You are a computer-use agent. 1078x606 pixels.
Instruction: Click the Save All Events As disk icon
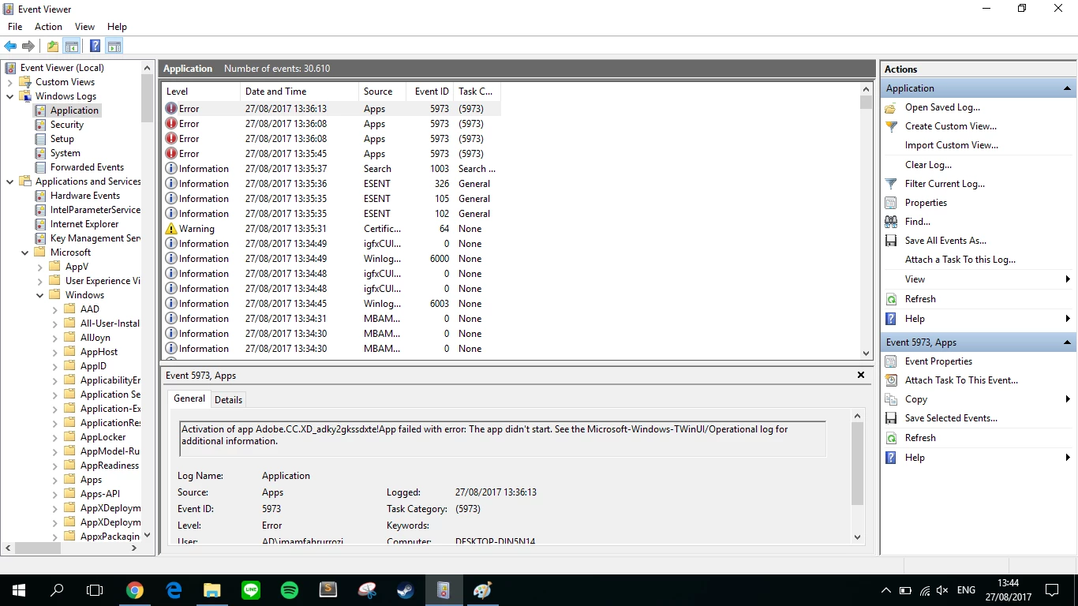coord(891,241)
